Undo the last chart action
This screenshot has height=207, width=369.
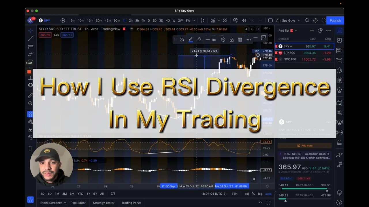click(x=252, y=20)
